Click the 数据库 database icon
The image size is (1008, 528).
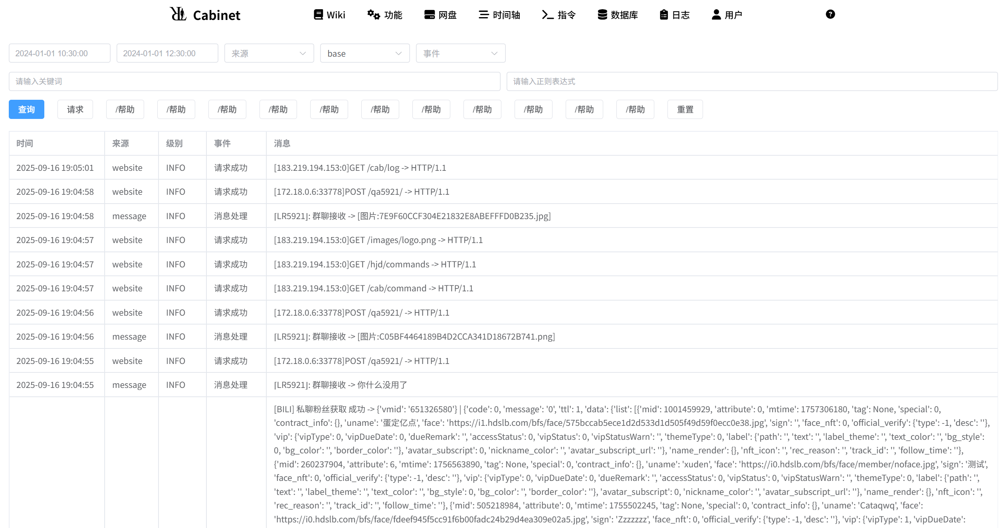pos(602,15)
